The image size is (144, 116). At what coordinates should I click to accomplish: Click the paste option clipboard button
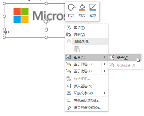[76, 49]
